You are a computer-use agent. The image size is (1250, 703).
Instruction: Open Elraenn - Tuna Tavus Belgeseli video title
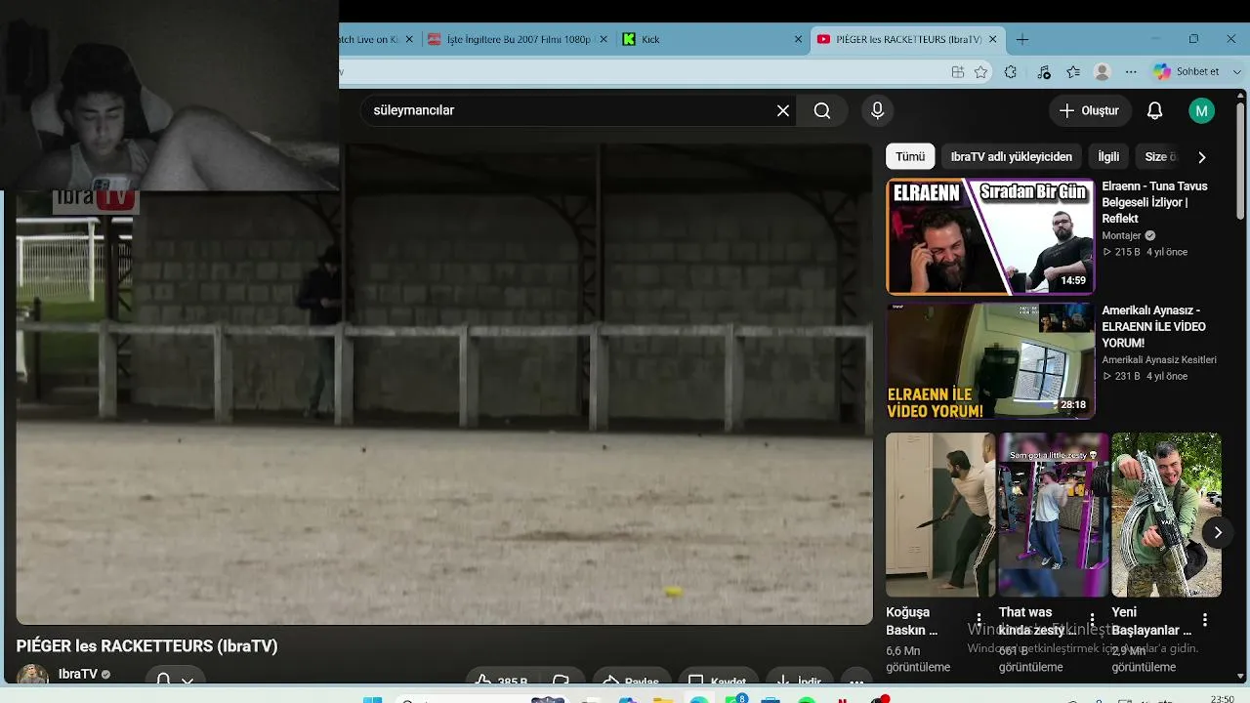pos(1156,202)
